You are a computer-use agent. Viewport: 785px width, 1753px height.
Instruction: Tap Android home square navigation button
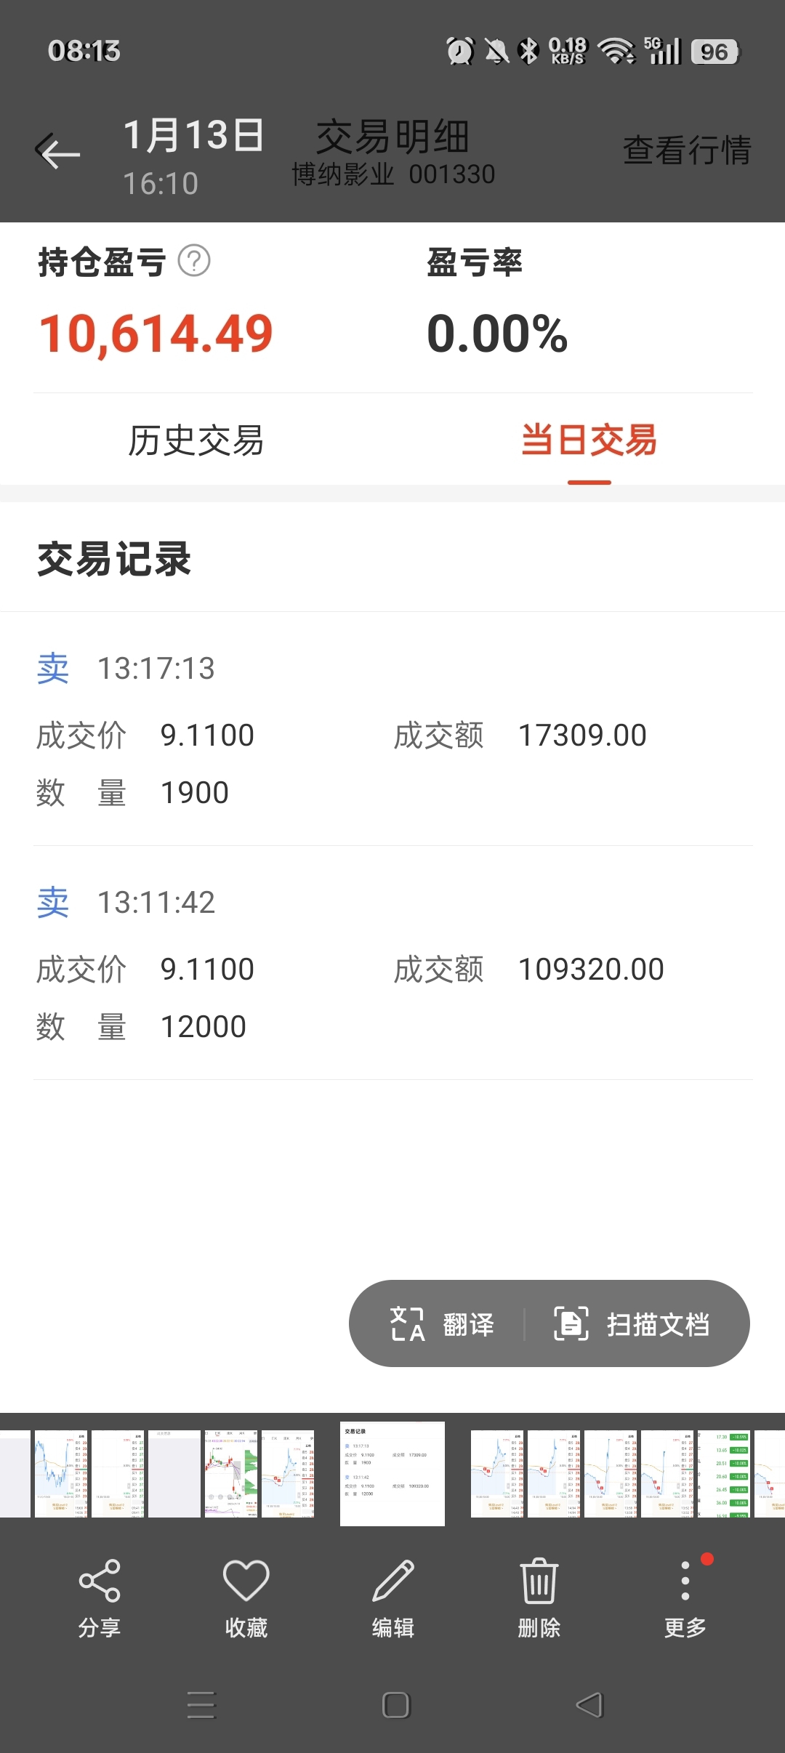point(396,1705)
